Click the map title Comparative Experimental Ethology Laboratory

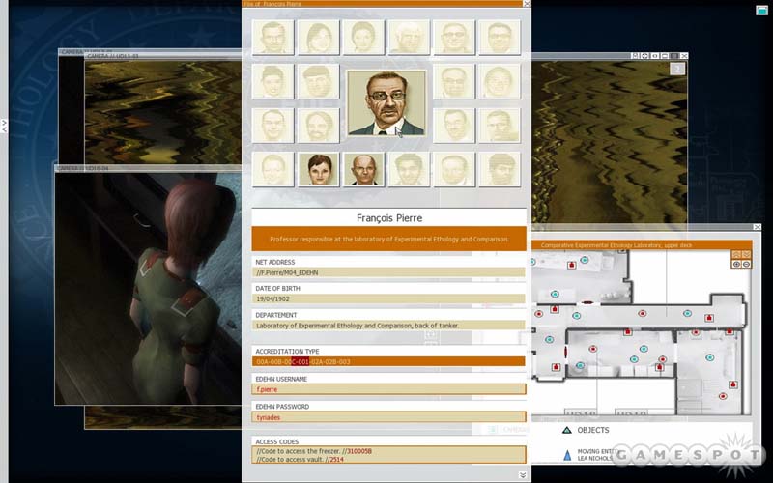[x=616, y=245]
